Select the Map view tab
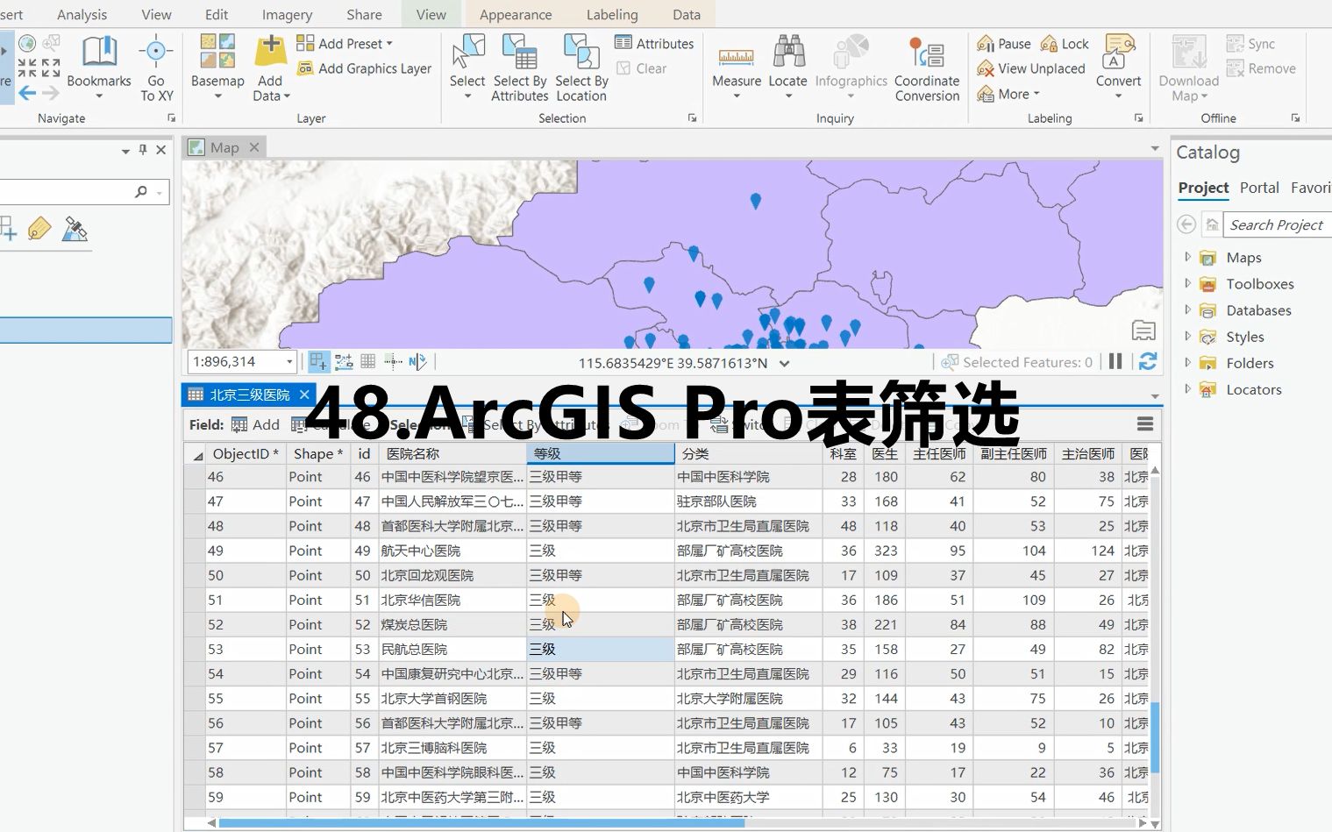This screenshot has width=1332, height=832. (224, 147)
